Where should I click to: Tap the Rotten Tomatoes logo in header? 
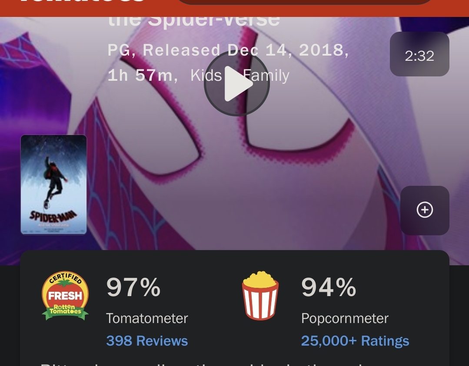pyautogui.click(x=83, y=1)
